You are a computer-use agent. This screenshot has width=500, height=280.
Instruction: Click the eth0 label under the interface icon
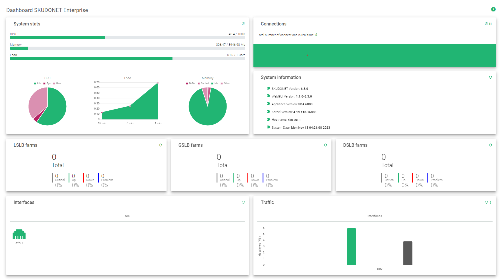point(19,243)
